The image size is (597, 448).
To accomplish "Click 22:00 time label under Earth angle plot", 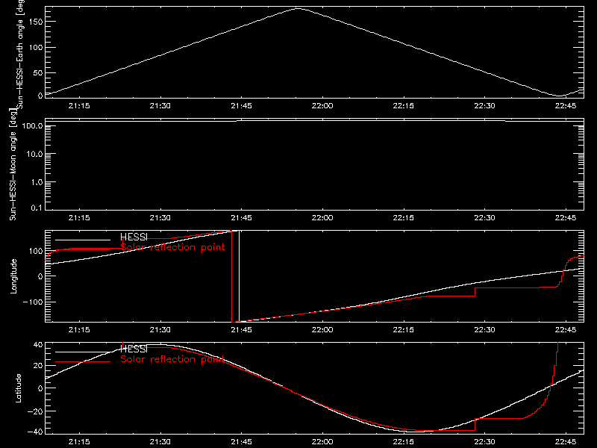I will click(x=322, y=106).
